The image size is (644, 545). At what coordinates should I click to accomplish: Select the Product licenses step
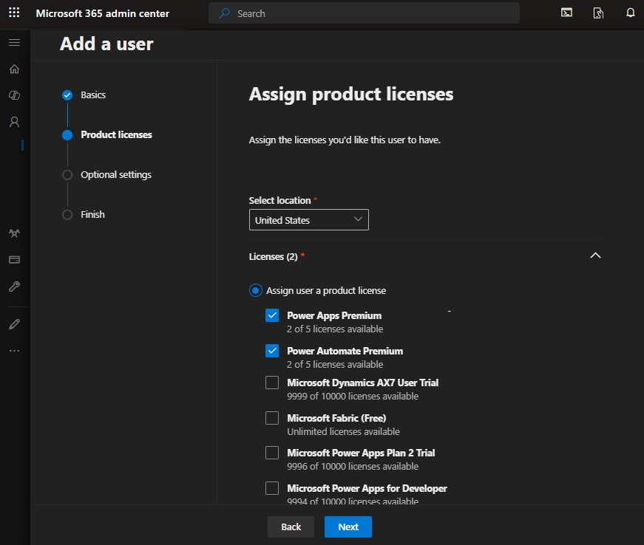[106, 135]
